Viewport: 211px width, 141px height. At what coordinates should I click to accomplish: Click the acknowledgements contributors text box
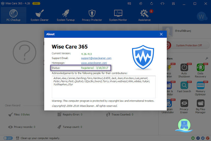(x=104, y=87)
